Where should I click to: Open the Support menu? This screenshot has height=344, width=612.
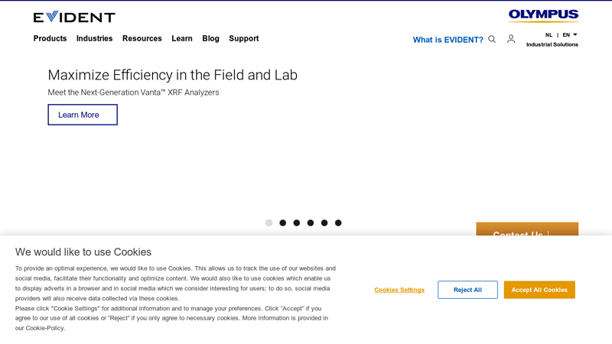click(244, 38)
